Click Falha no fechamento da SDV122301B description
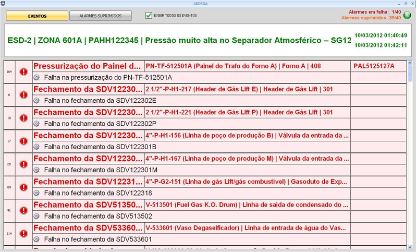 pyautogui.click(x=100, y=147)
